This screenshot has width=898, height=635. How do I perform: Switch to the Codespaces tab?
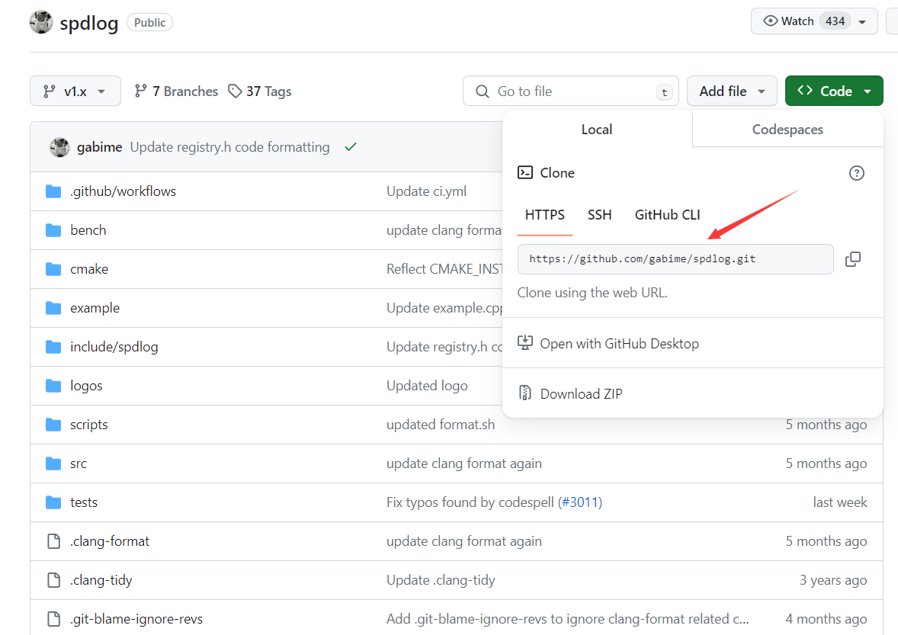click(787, 130)
